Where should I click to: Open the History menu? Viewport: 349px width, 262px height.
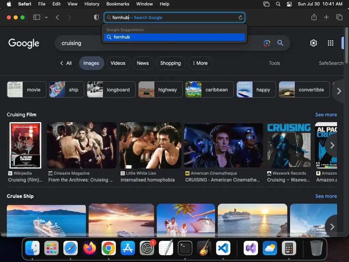(x=92, y=4)
